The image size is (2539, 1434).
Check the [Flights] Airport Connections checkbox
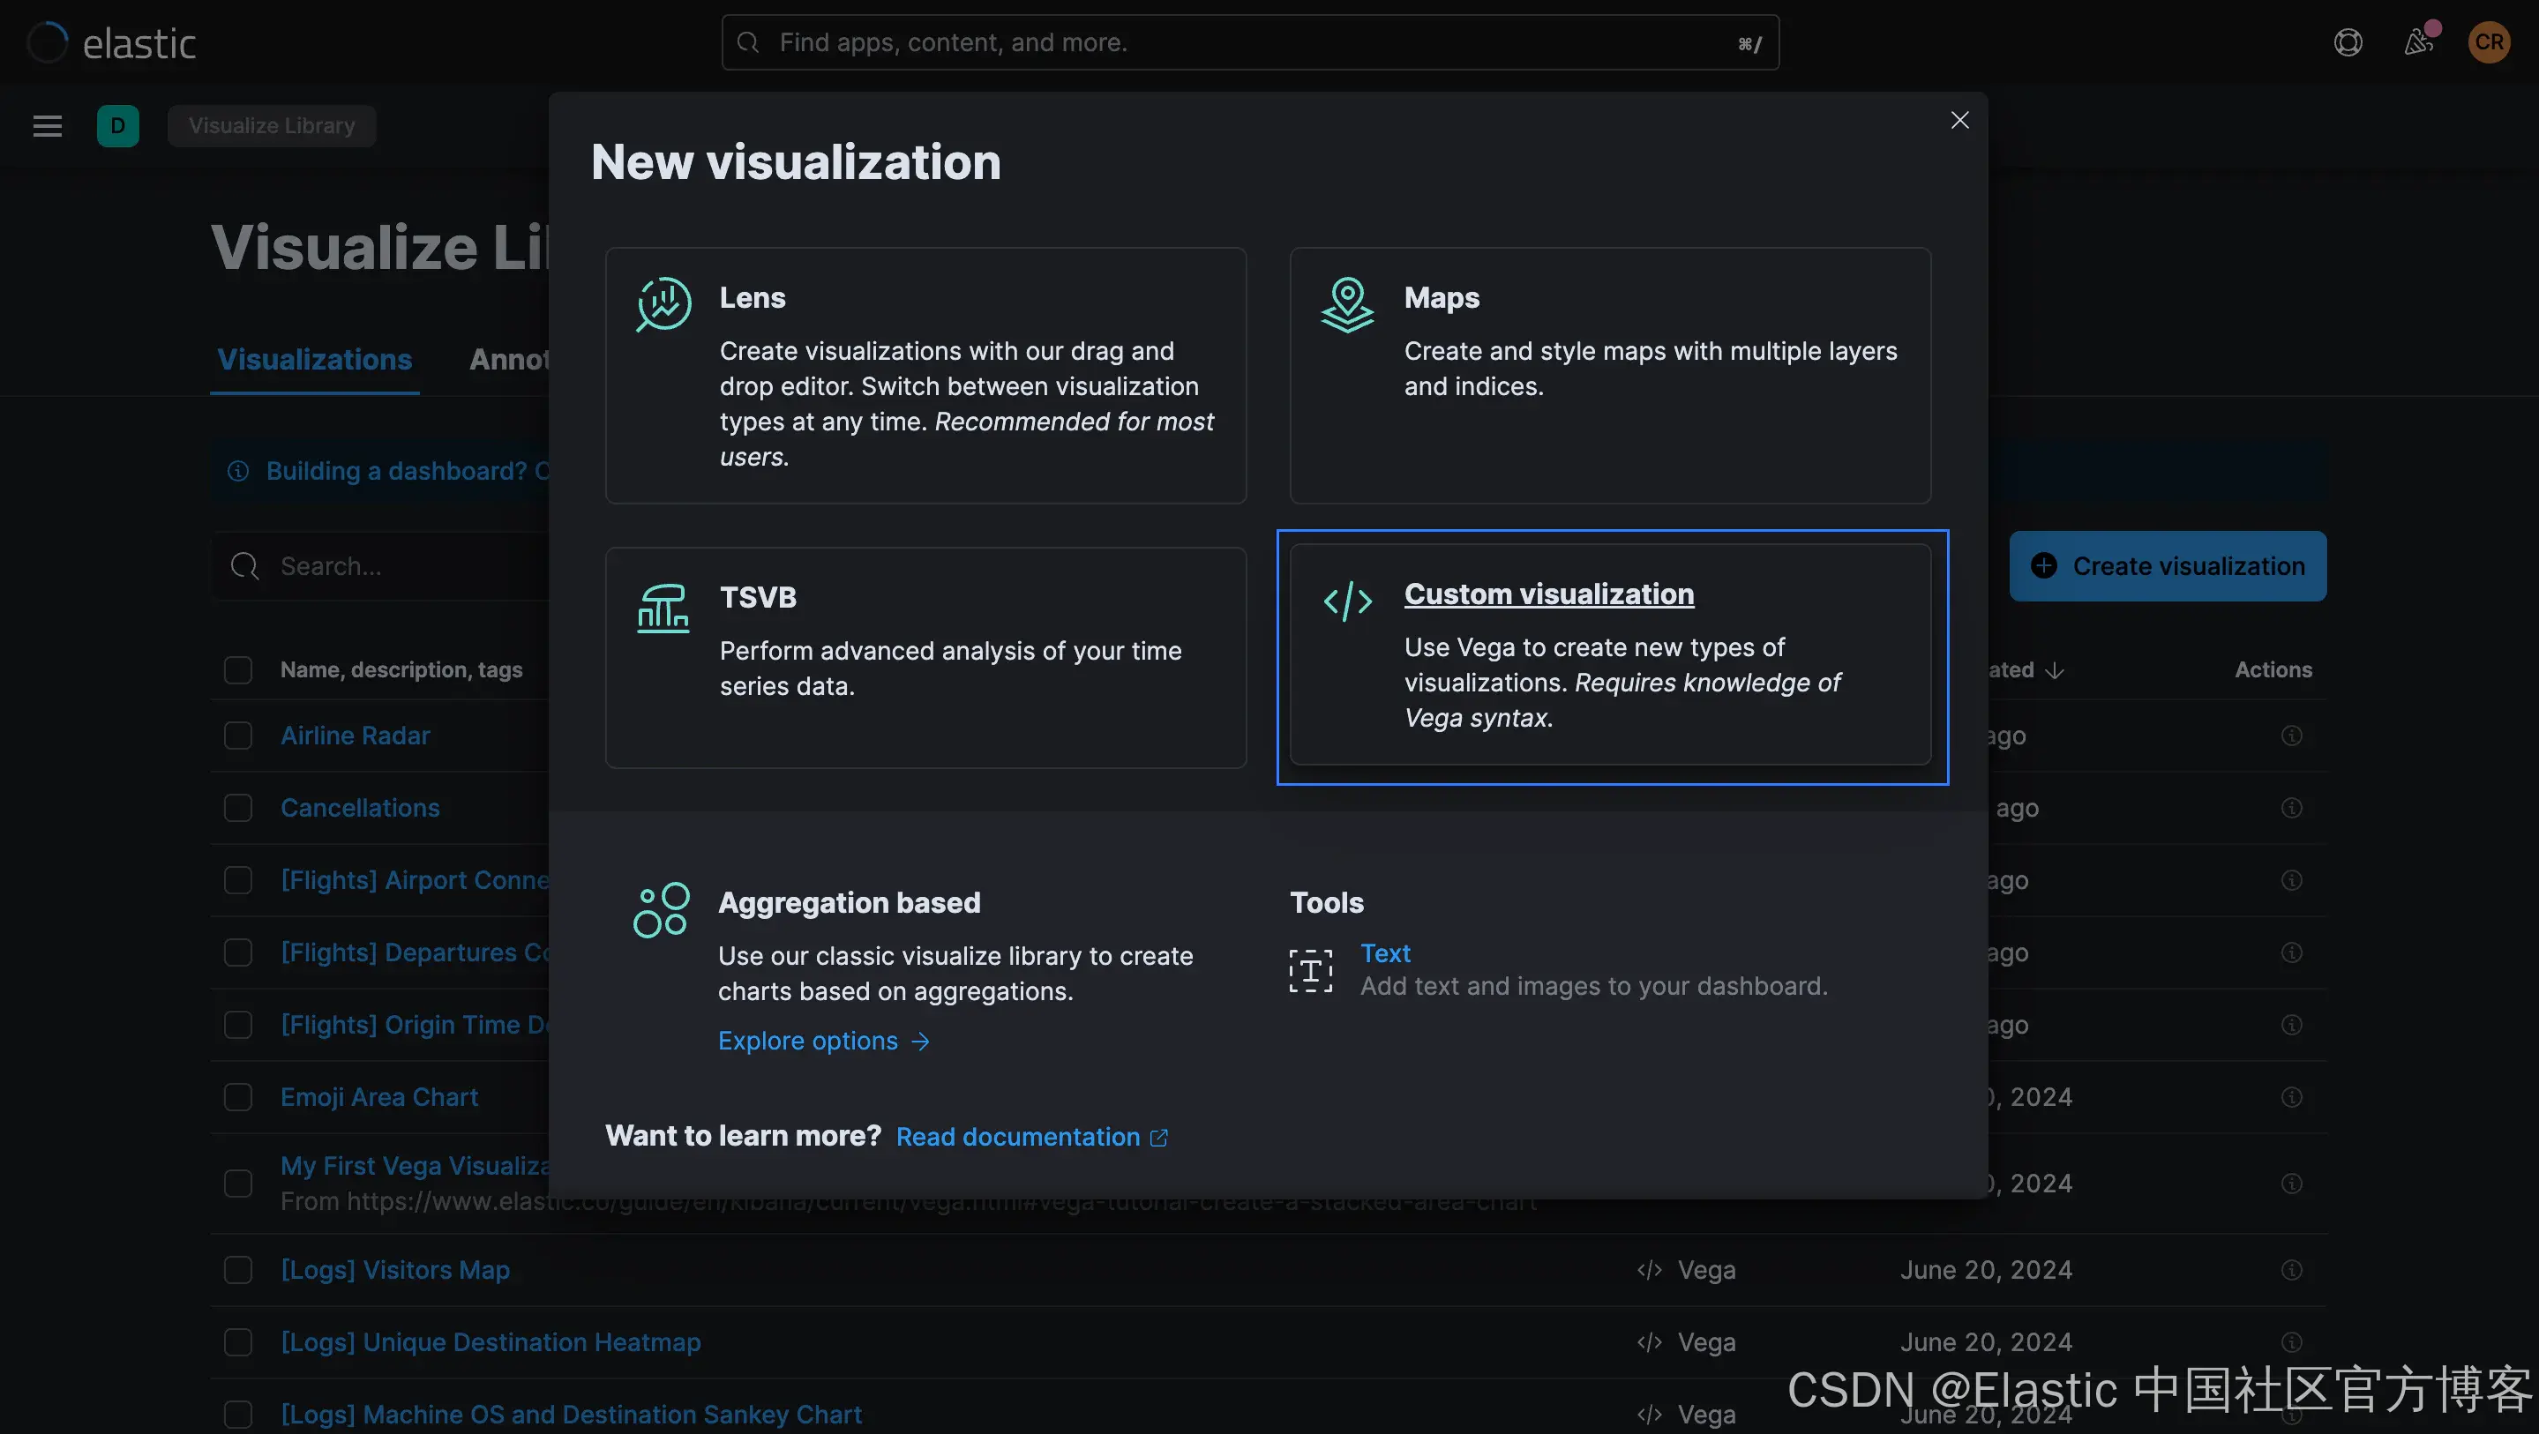coord(237,880)
